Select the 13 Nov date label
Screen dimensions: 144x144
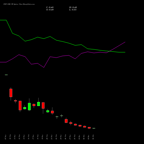24,137
